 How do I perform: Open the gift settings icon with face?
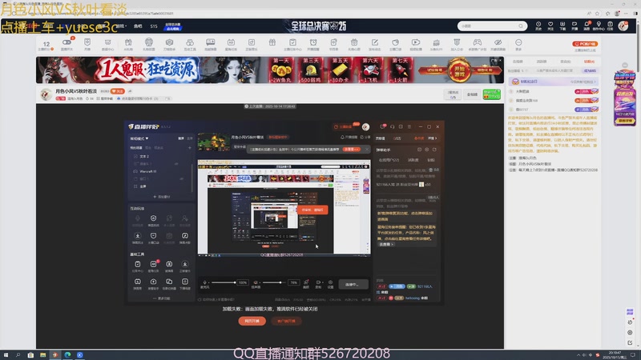coord(149,42)
